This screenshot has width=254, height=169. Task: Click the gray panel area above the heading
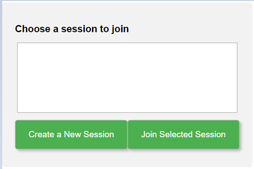127,13
